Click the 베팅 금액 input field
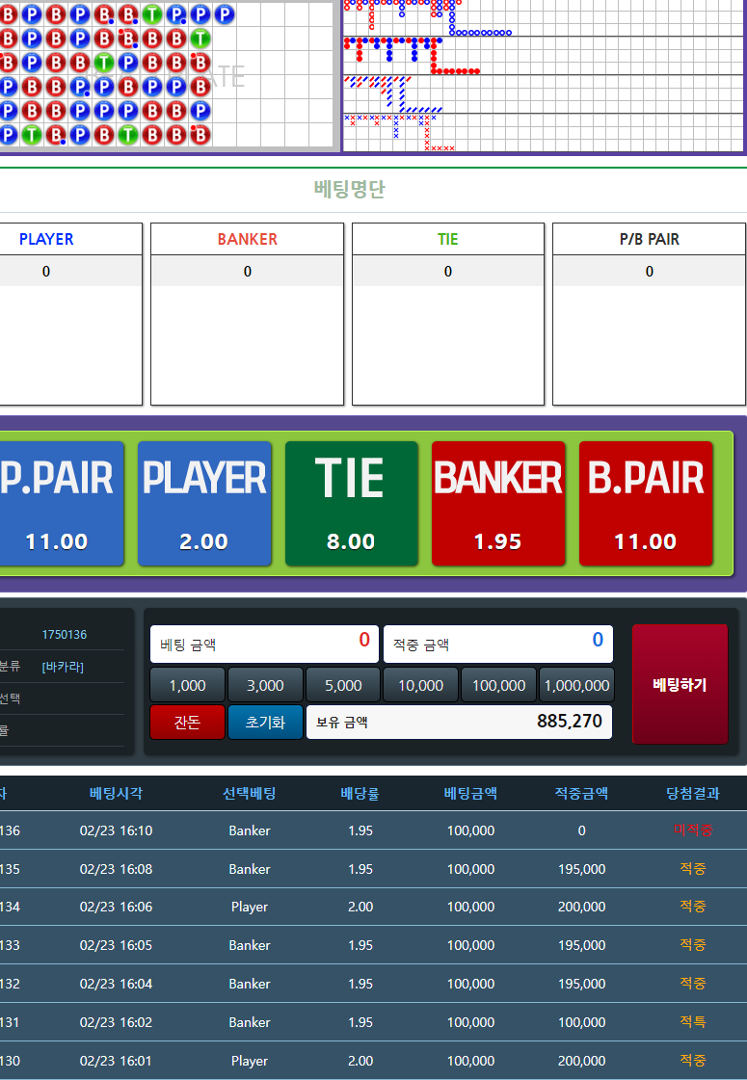The height and width of the screenshot is (1080, 747). click(x=265, y=644)
